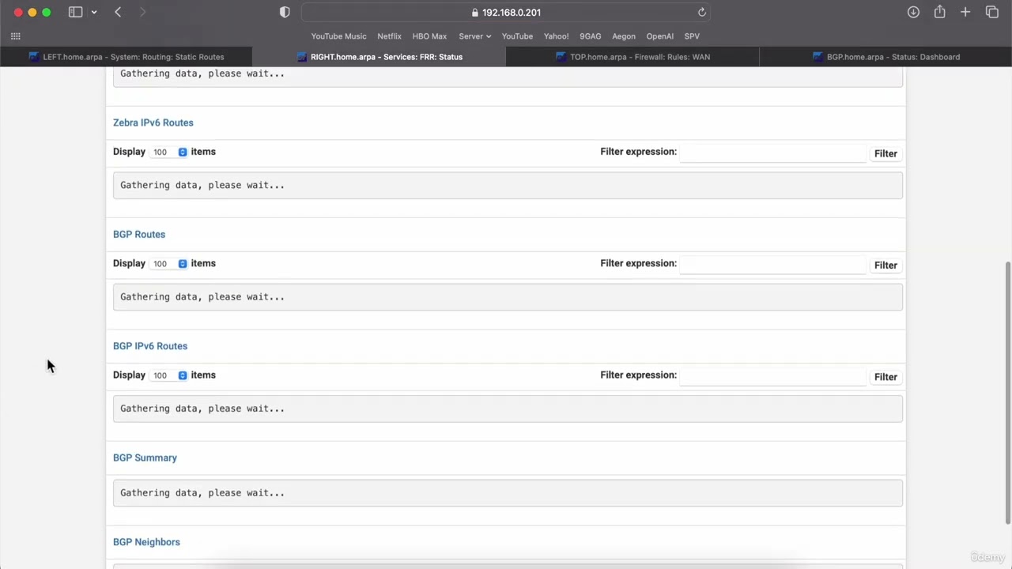Show the Safari downloads list
Image resolution: width=1012 pixels, height=569 pixels.
coord(913,12)
